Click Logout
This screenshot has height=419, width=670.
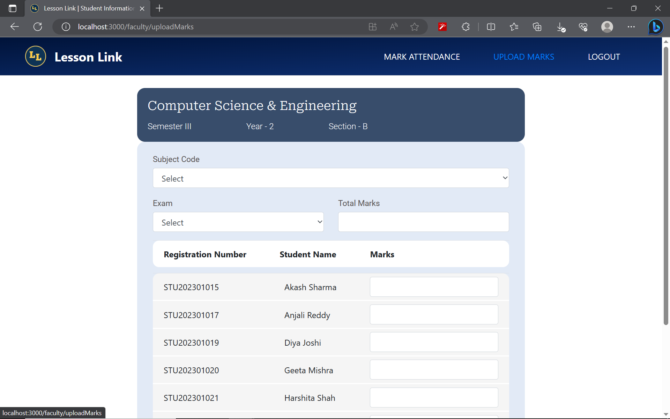point(604,57)
